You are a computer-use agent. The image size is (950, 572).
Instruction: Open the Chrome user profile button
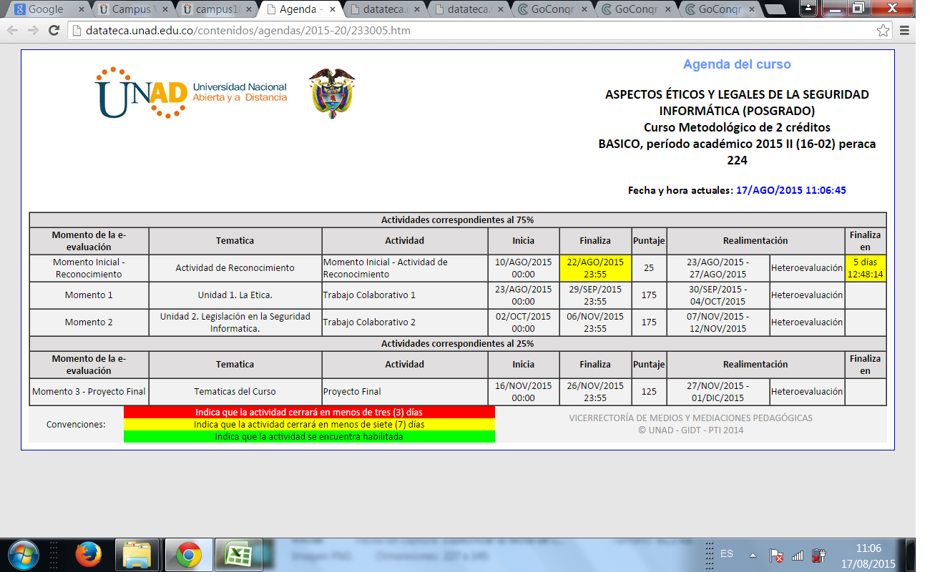pyautogui.click(x=808, y=8)
